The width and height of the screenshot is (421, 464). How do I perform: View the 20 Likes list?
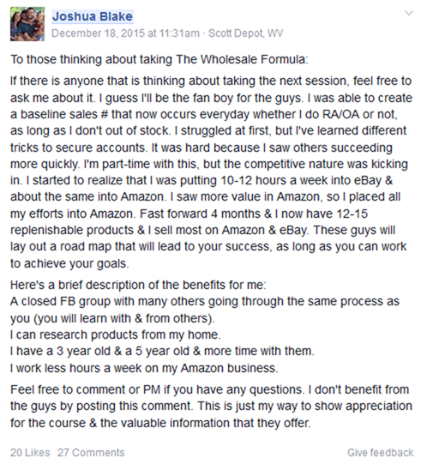[30, 453]
